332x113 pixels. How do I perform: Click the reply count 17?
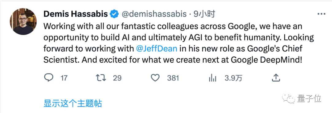coord(64,78)
